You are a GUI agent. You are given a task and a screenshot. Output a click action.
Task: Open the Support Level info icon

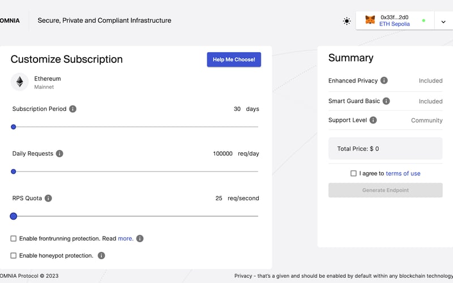[373, 120]
